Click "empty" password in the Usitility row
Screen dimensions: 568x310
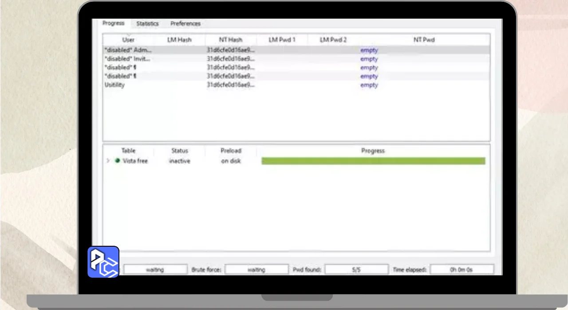click(x=369, y=85)
